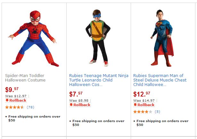
Task: Open Rubies Superman Man of Steel Deluxe link
Action: tap(160, 80)
